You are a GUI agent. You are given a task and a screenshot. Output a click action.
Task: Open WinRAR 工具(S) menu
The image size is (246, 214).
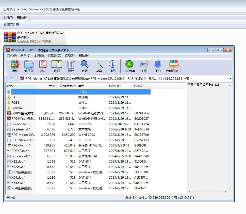point(39,56)
